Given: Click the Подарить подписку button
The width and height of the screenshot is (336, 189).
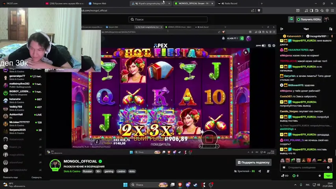Looking at the screenshot, I should click(254, 163).
